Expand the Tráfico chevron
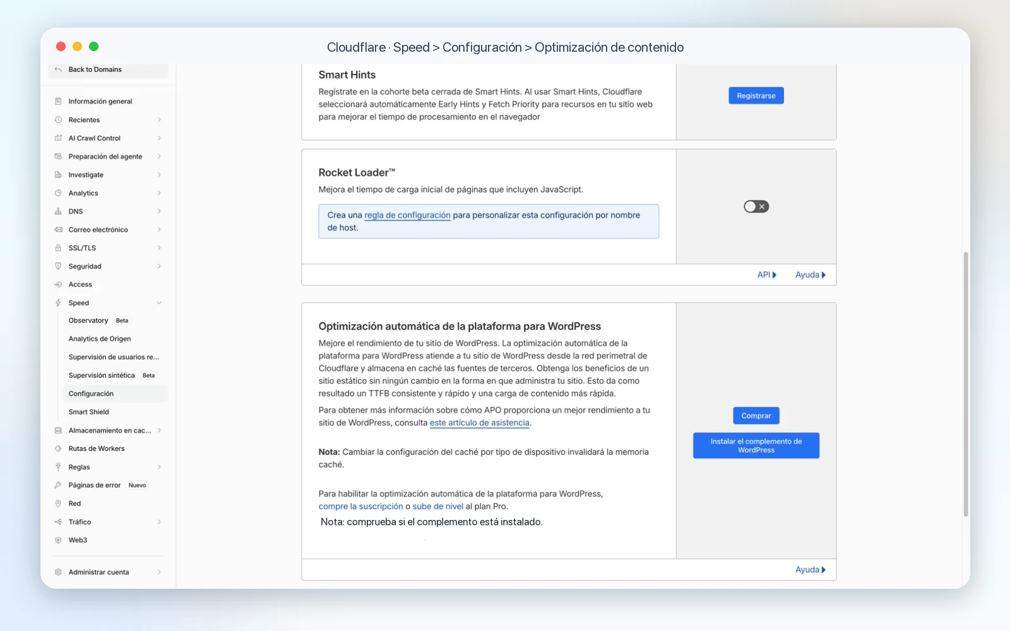This screenshot has width=1010, height=631. click(x=159, y=522)
